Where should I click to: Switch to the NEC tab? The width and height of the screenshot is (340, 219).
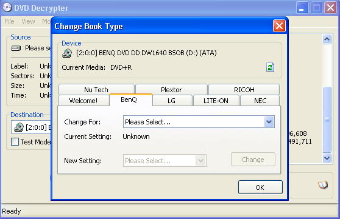(x=260, y=101)
